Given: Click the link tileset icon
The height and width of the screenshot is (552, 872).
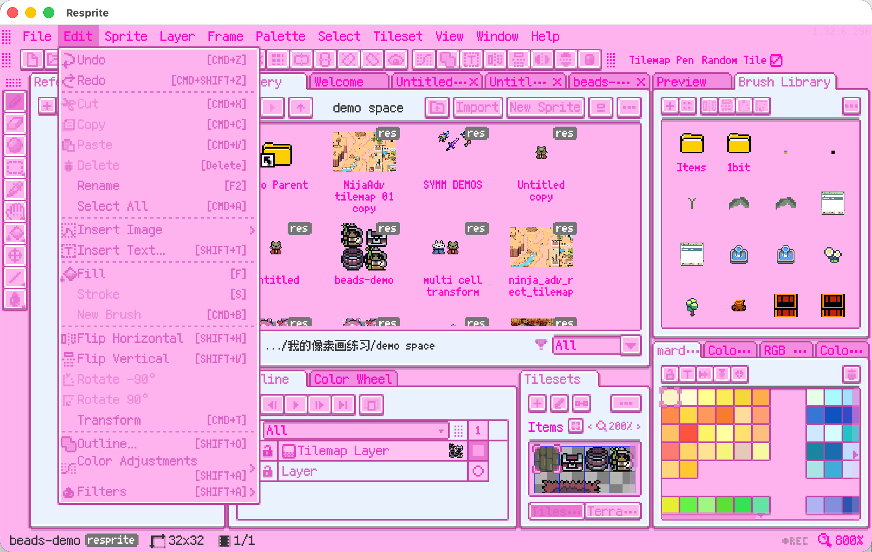Looking at the screenshot, I should (581, 403).
